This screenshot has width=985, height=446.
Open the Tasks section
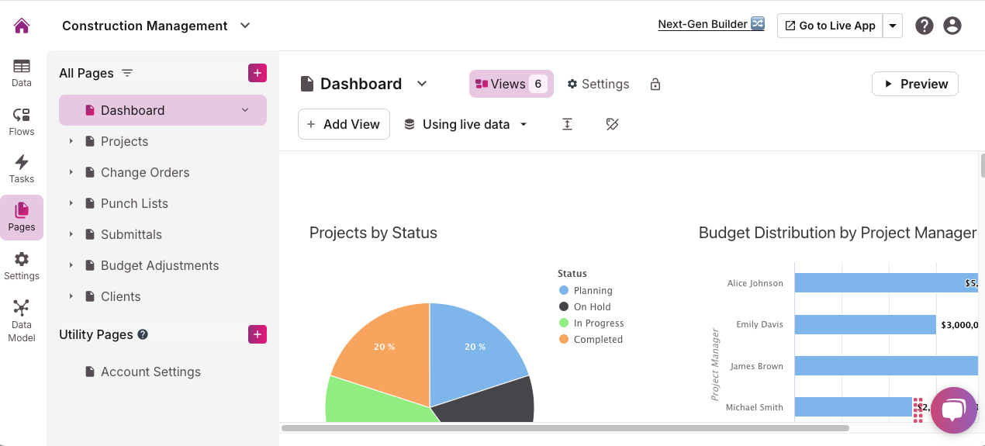tap(22, 169)
